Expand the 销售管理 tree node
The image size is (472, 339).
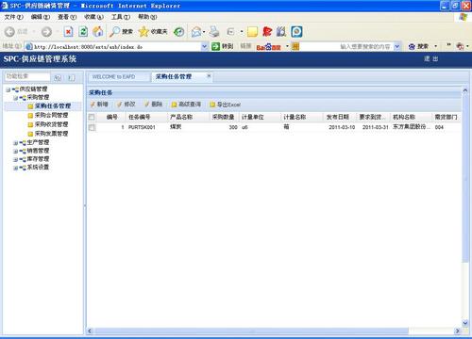pos(15,152)
